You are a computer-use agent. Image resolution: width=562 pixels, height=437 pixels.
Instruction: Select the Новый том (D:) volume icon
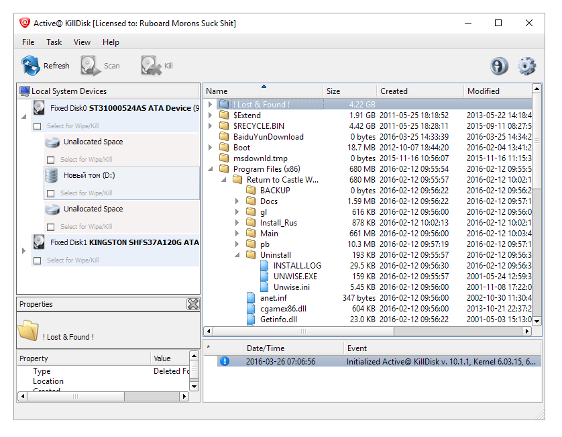point(52,175)
